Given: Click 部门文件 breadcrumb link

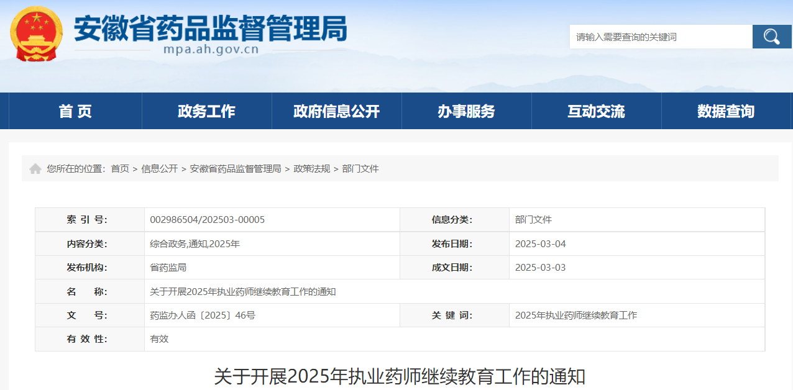Looking at the screenshot, I should (x=360, y=169).
